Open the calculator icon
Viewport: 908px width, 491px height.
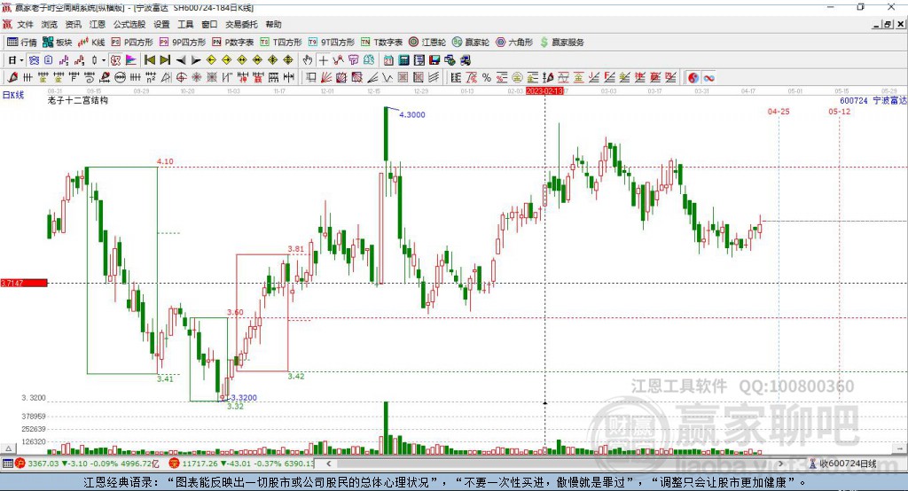pyautogui.click(x=403, y=60)
